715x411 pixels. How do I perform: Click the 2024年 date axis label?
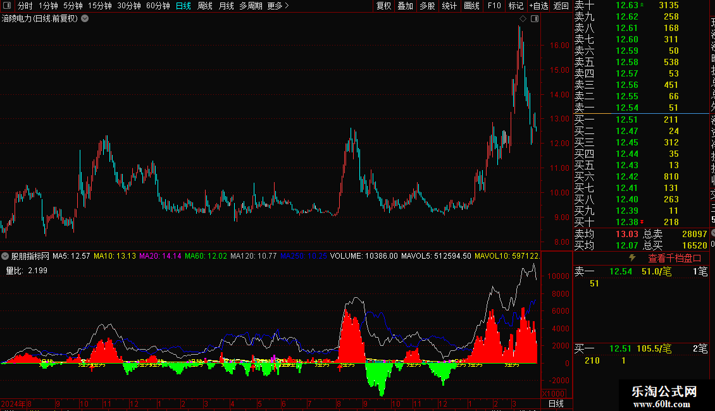click(x=13, y=403)
